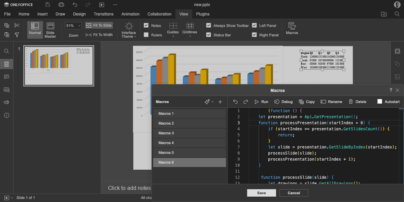Toggle the Status Bar checkbox
The height and width of the screenshot is (202, 404).
[x=208, y=35]
